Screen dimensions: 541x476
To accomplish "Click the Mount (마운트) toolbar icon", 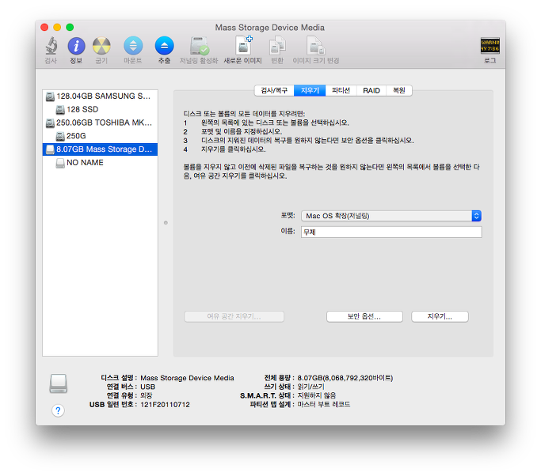I will [x=133, y=46].
